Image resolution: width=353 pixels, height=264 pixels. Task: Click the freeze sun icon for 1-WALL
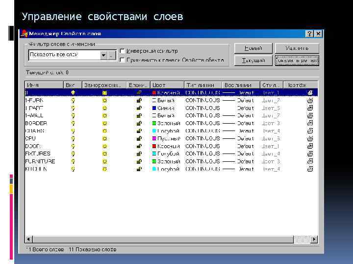coord(104,115)
